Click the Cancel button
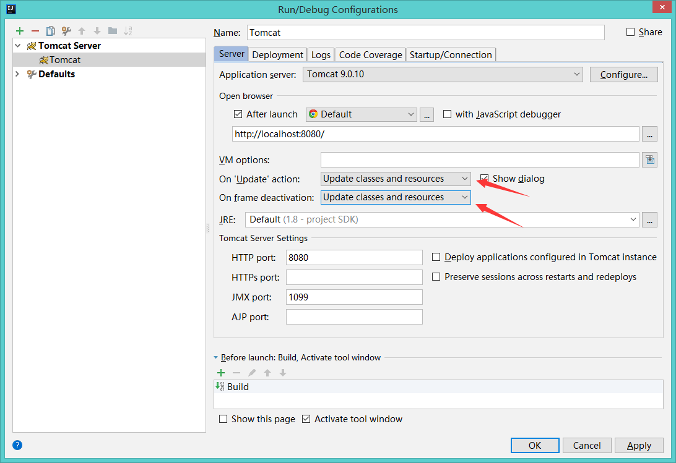This screenshot has height=463, width=676. tap(587, 445)
